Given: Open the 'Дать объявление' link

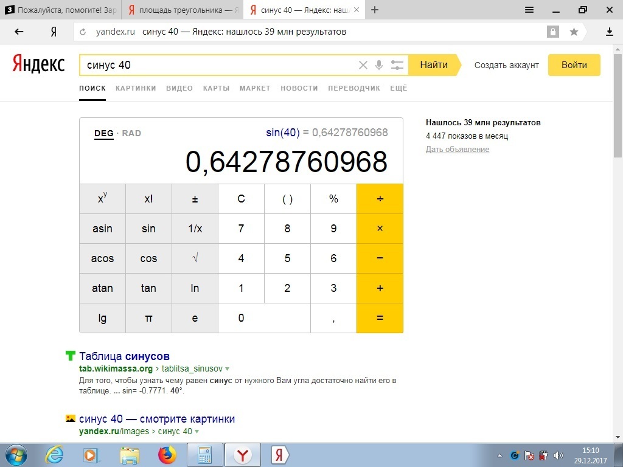Looking at the screenshot, I should [x=458, y=150].
